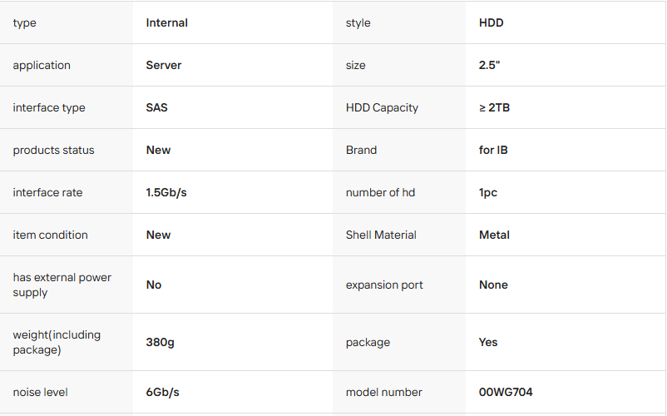Click the 'Metal' shell material value
This screenshot has width=667, height=416.
pyautogui.click(x=494, y=235)
